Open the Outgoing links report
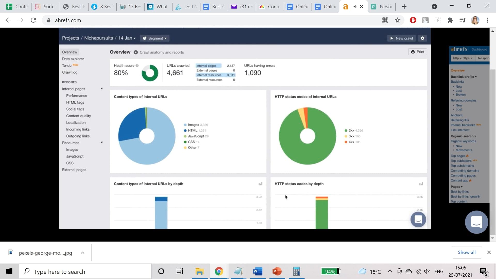496x279 pixels. click(78, 136)
